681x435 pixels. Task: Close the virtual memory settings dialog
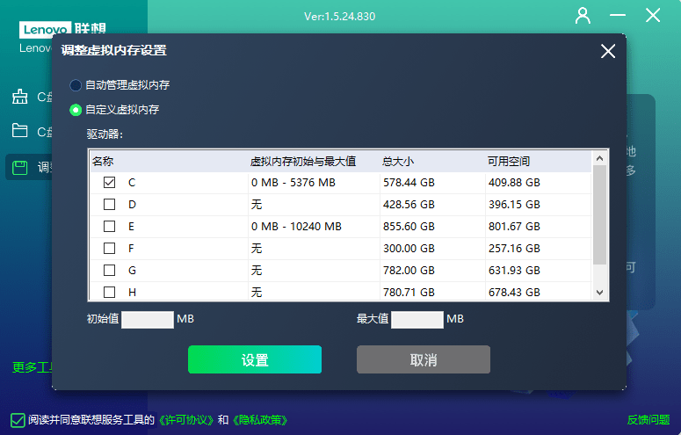(608, 51)
